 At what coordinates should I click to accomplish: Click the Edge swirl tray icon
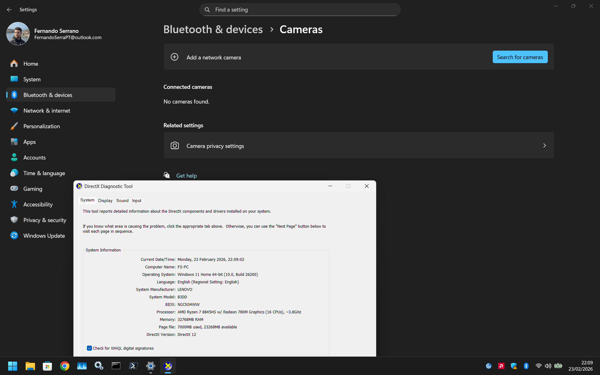[x=489, y=366]
